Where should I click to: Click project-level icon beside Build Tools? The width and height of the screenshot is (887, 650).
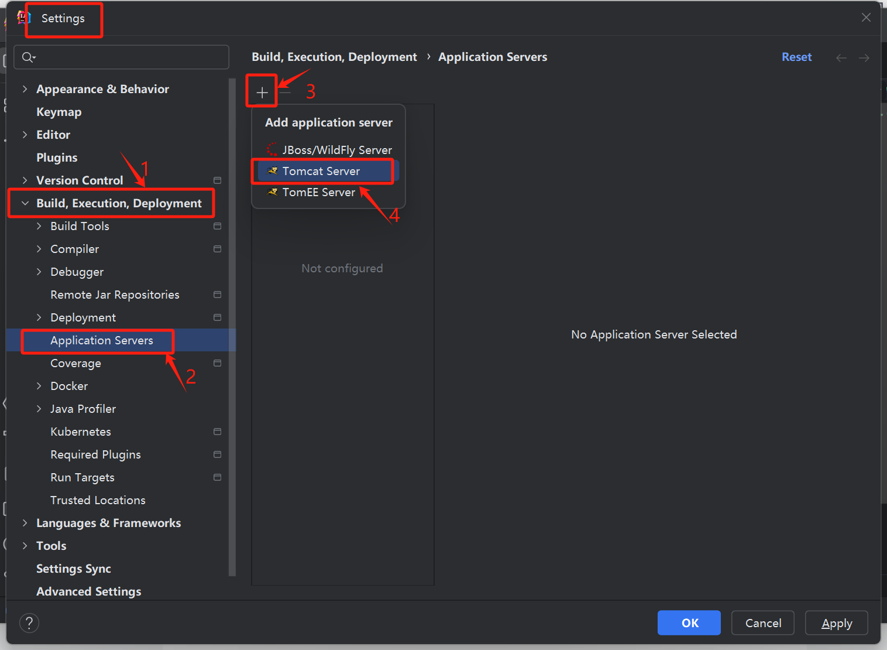[x=218, y=226]
